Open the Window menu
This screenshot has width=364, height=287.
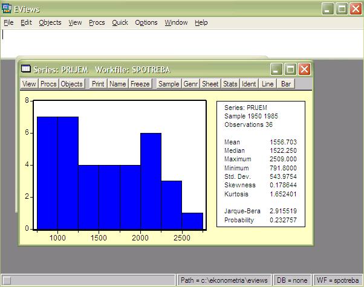[x=176, y=22]
